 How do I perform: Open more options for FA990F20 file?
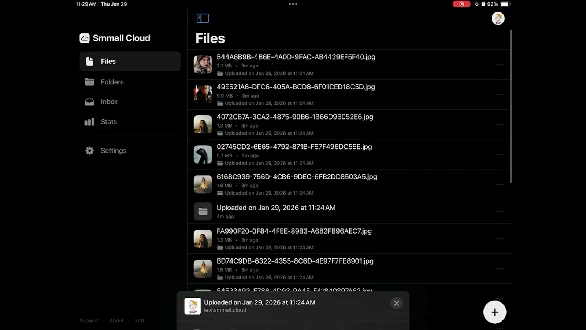[500, 239]
